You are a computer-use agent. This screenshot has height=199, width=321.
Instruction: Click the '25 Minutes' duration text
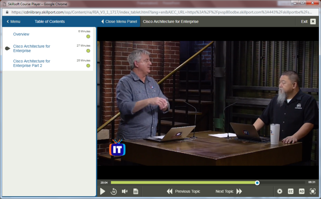(x=83, y=61)
